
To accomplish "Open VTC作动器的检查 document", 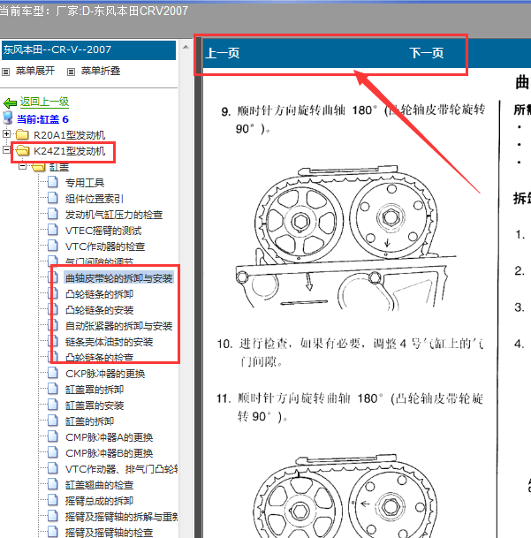I will (105, 246).
